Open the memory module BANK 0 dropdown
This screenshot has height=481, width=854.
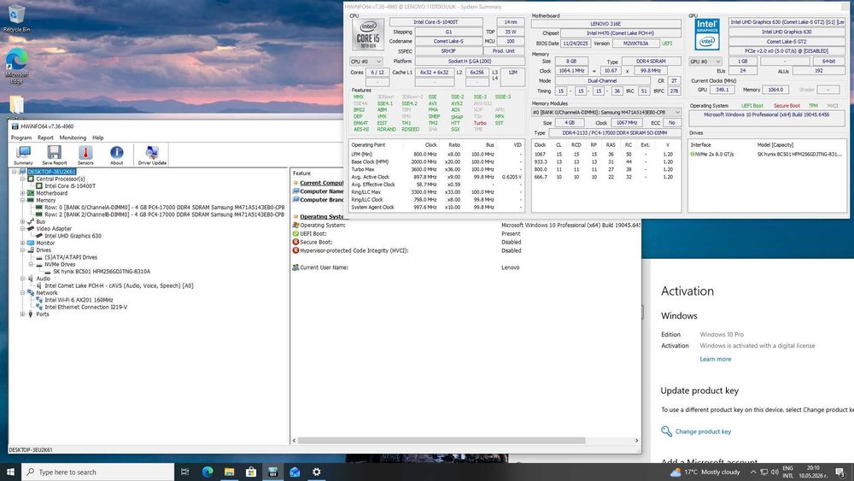(606, 112)
